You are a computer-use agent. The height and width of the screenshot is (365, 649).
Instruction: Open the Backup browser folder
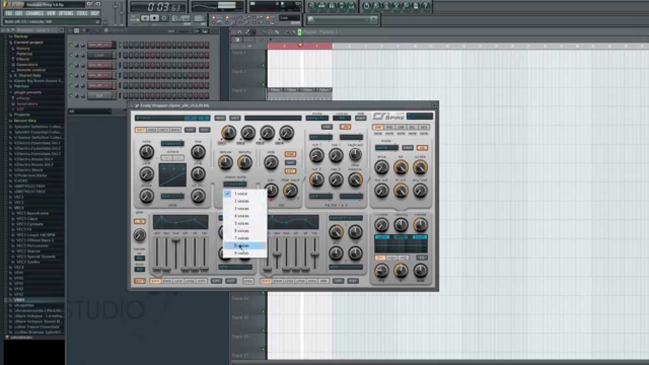click(21, 37)
